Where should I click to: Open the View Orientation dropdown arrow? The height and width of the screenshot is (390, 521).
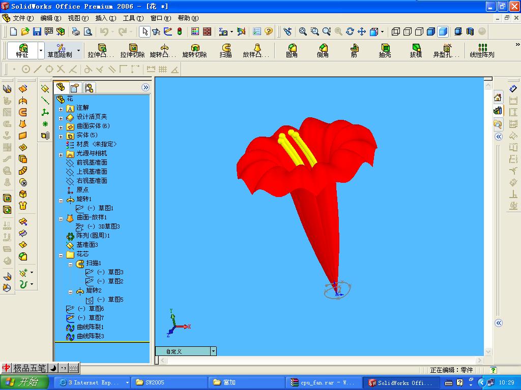pos(382,31)
